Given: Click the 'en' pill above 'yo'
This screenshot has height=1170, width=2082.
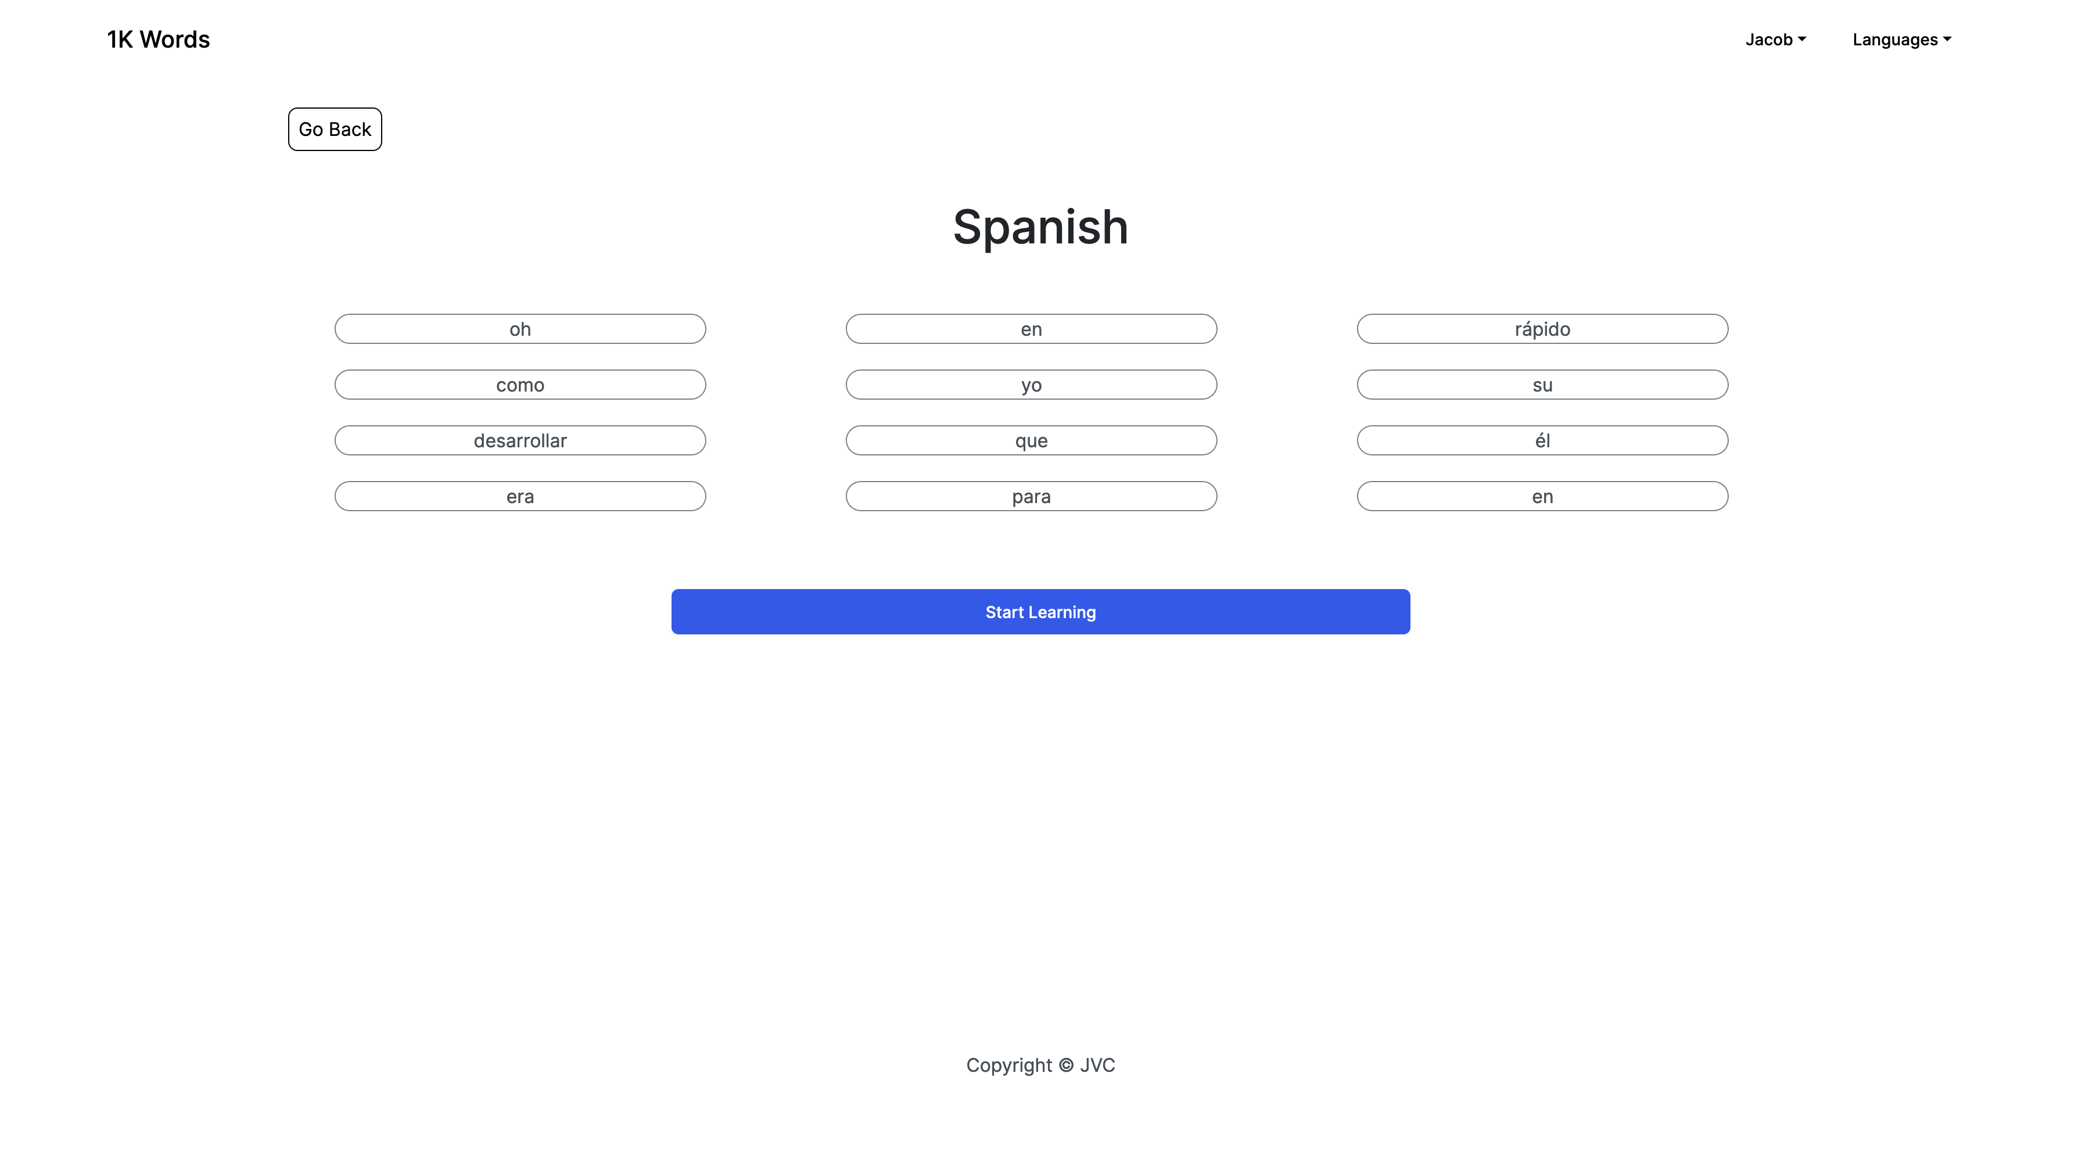Looking at the screenshot, I should click(1031, 329).
